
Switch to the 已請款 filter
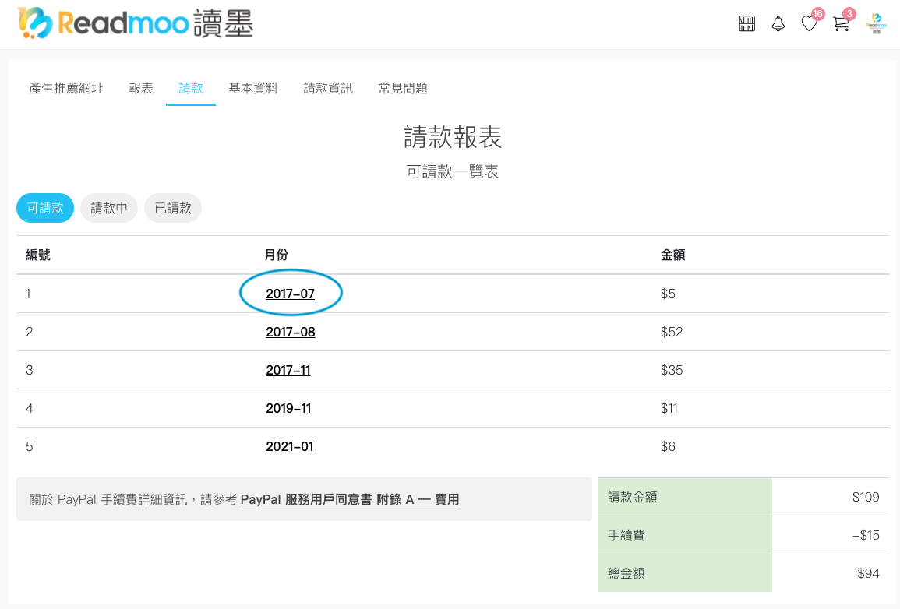click(x=172, y=208)
